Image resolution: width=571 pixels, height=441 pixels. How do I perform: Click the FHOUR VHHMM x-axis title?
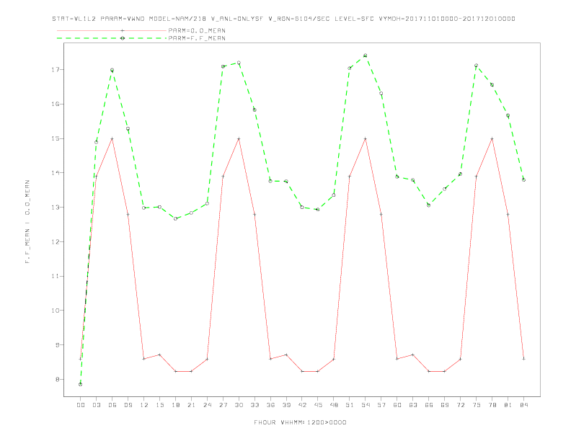click(300, 422)
